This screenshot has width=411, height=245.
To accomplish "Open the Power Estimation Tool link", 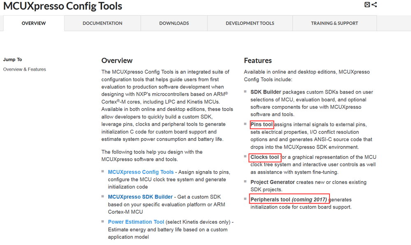I will [136, 222].
